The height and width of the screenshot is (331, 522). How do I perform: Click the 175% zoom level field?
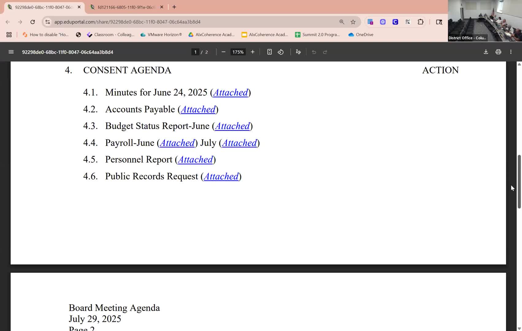(238, 52)
